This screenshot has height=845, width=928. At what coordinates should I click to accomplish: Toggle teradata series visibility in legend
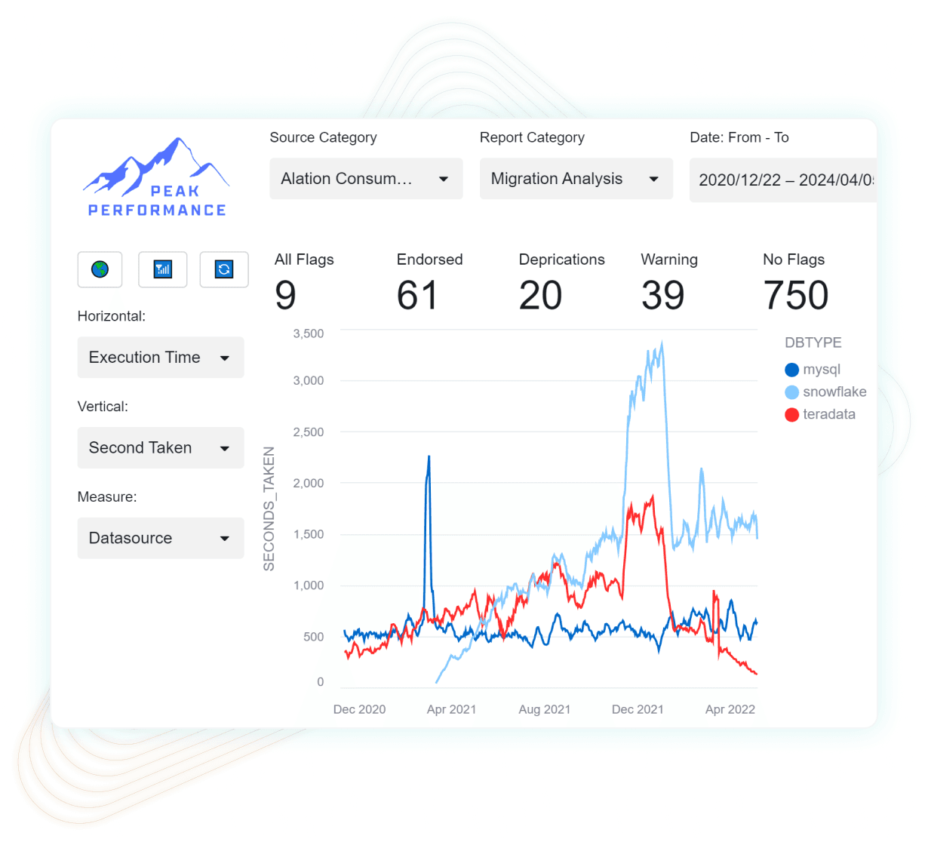pos(828,414)
